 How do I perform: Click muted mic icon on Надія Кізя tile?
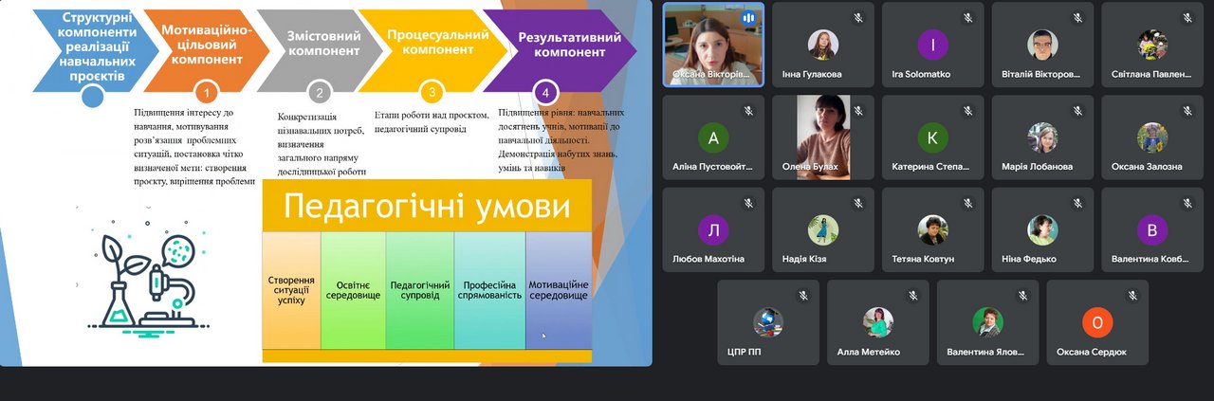coord(857,204)
